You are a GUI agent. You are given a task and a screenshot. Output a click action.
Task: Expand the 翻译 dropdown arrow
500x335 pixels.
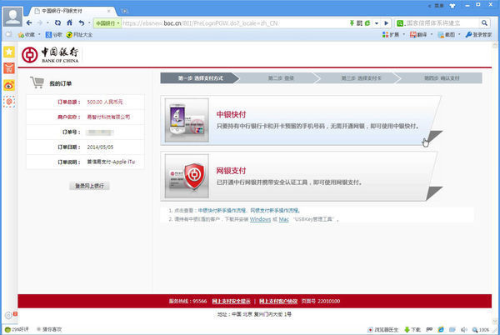pyautogui.click(x=432, y=34)
